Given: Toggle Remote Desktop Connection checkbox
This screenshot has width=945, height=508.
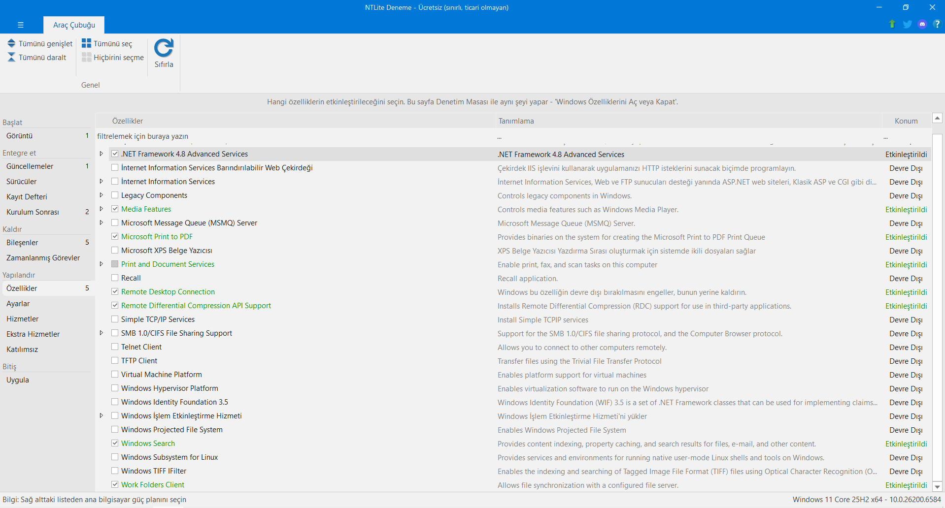Looking at the screenshot, I should pyautogui.click(x=115, y=292).
